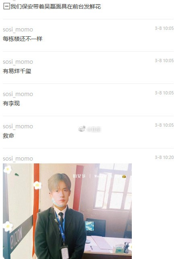Click the timestamp beside 每栋楼还不一样
The height and width of the screenshot is (259, 181).
164,28
